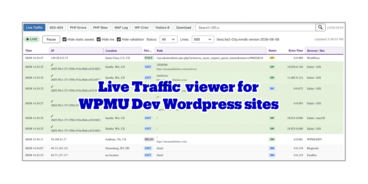Focus the Search URLs field
The height and width of the screenshot is (184, 368).
pos(256,28)
